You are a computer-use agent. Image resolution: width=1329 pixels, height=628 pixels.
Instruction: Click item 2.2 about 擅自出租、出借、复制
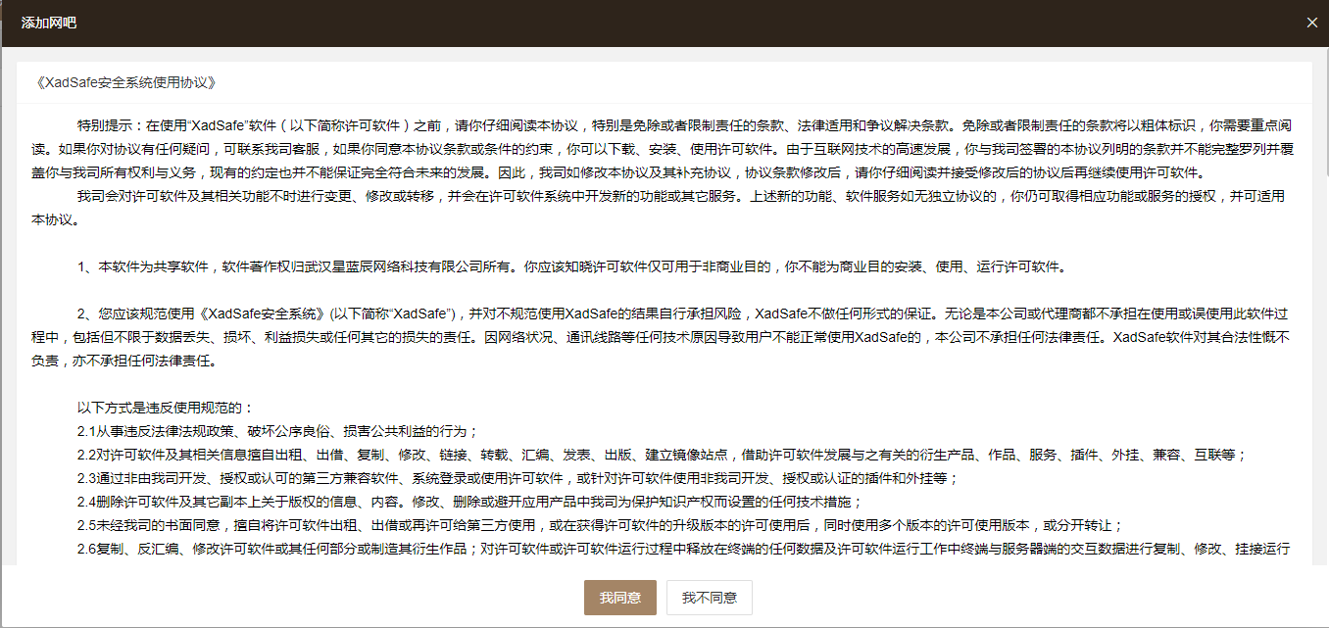[x=662, y=455]
